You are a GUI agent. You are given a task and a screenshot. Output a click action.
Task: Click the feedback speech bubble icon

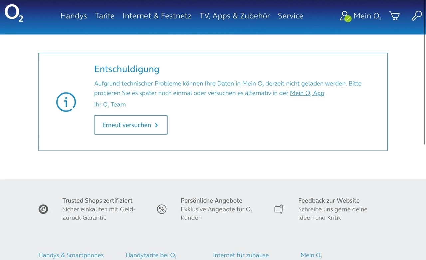(x=279, y=209)
